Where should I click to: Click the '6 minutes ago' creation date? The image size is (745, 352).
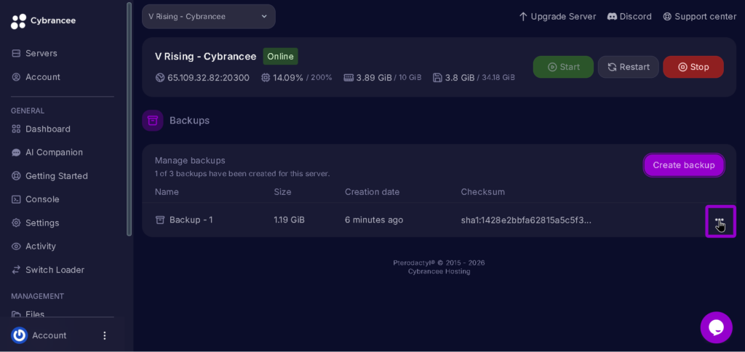coord(374,220)
